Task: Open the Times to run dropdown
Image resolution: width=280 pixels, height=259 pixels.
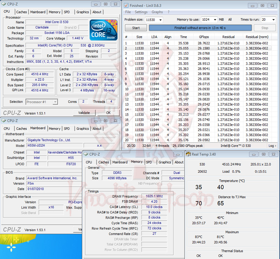Action: point(273,20)
